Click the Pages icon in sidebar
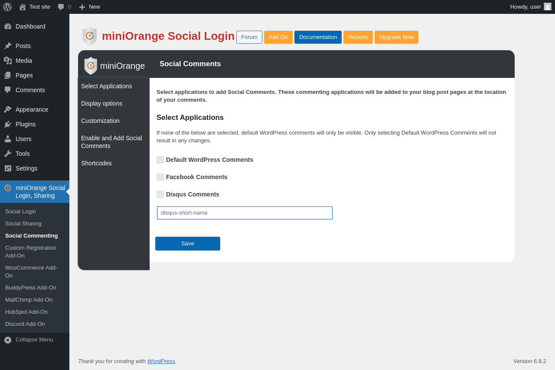Image resolution: width=555 pixels, height=370 pixels. (8, 75)
